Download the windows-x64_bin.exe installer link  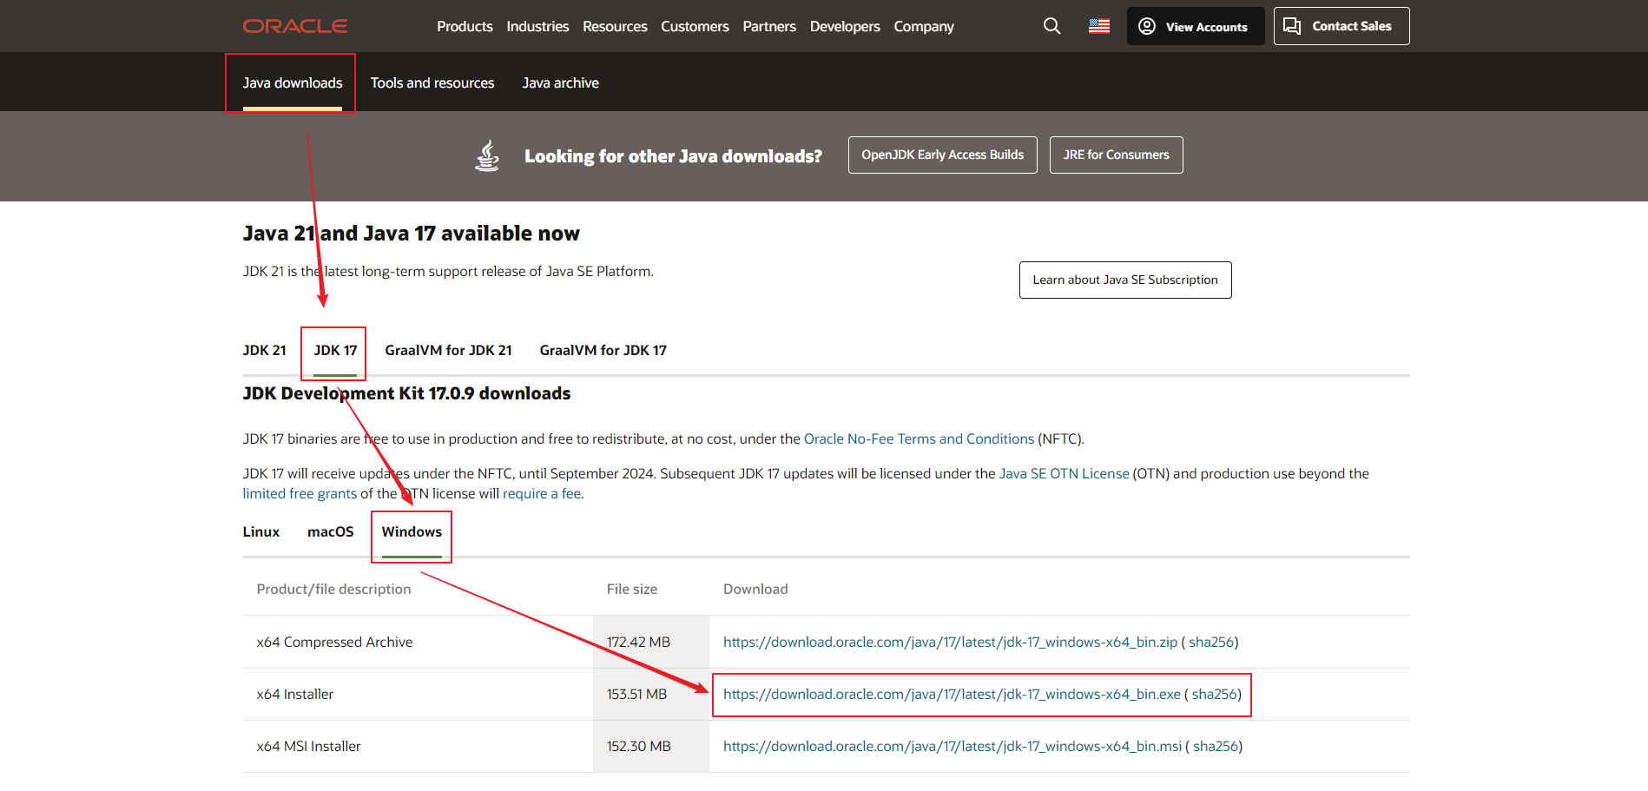pyautogui.click(x=952, y=694)
